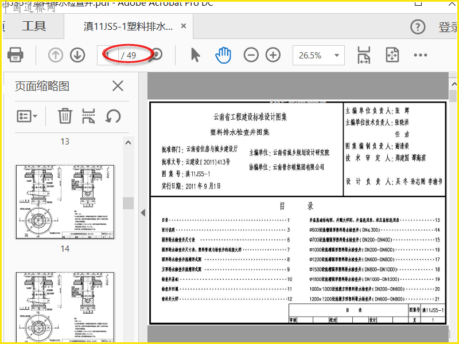459x344 pixels.
Task: Open the more tools ellipsis menu
Action: (x=421, y=55)
